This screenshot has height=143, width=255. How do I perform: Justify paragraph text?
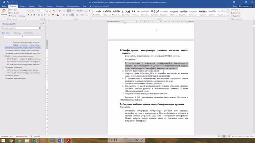click(73, 15)
